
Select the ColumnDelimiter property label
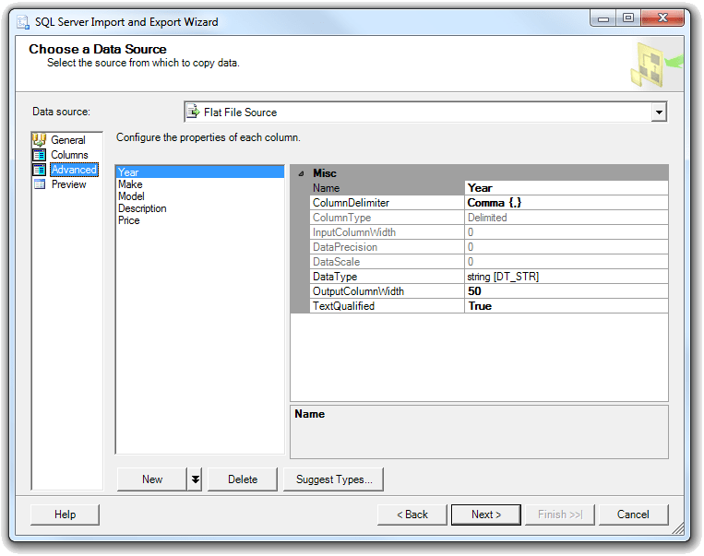click(x=352, y=203)
